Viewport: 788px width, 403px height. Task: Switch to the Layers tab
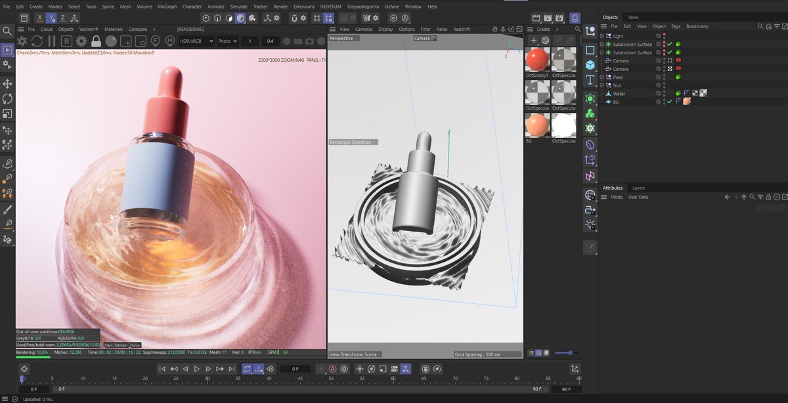638,188
